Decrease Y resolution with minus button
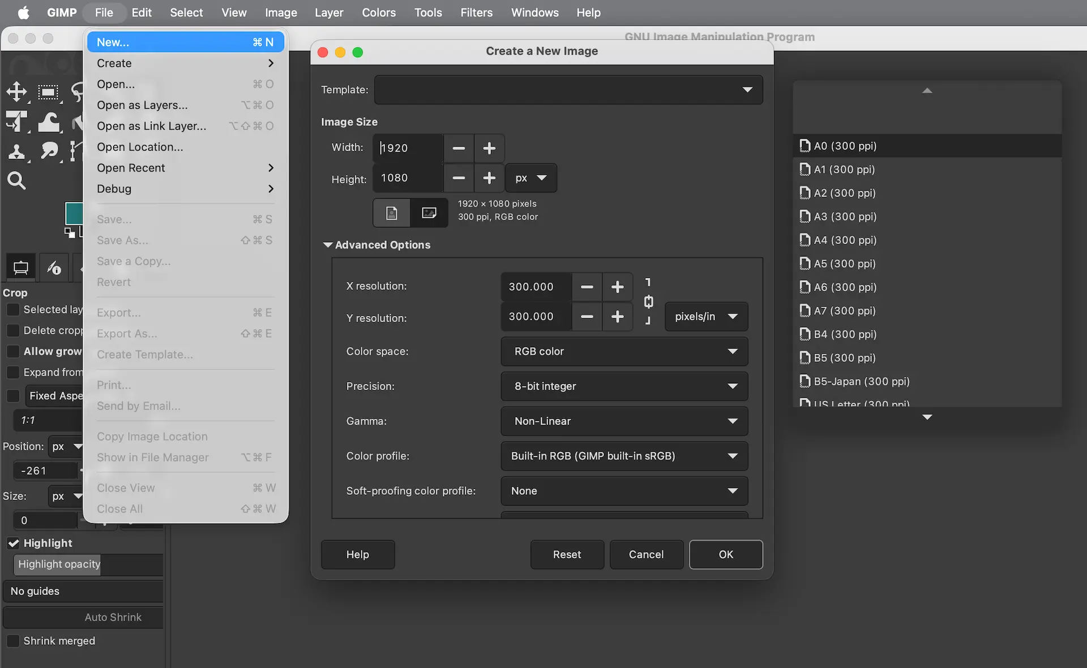The width and height of the screenshot is (1087, 668). 587,316
